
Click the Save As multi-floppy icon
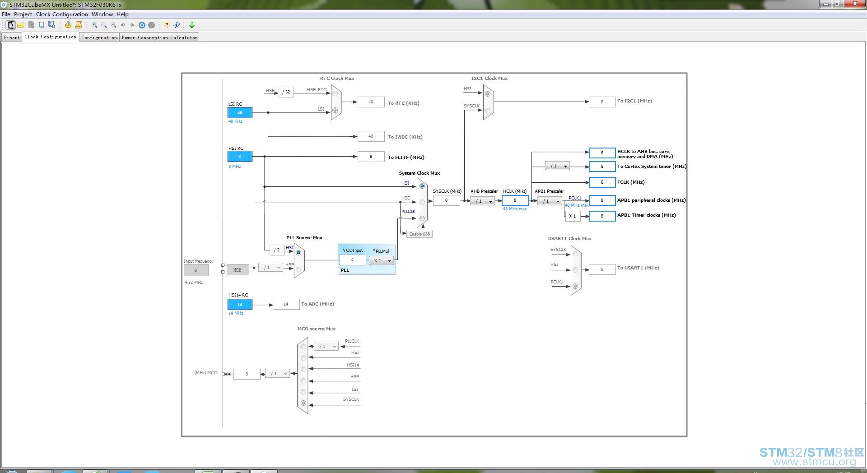click(x=52, y=25)
